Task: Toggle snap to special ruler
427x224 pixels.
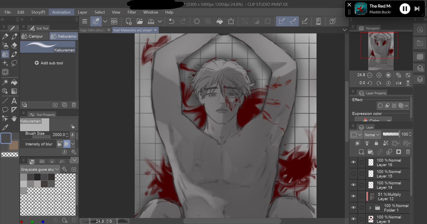Action: coord(293,21)
